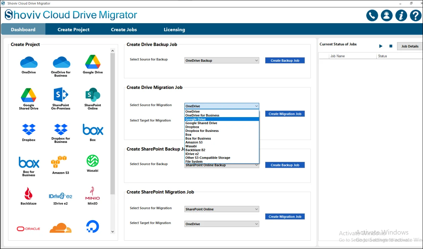
Task: Click the Status column header
Action: [399, 56]
